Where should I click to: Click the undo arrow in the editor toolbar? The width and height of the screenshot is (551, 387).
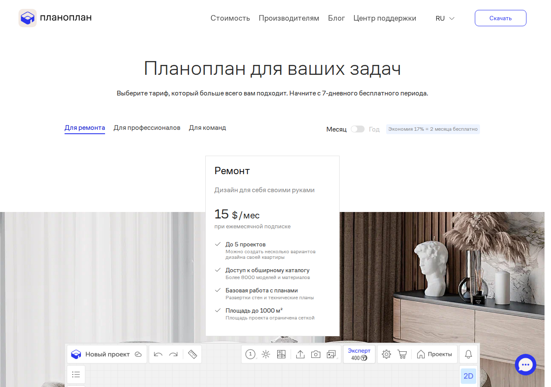point(158,354)
